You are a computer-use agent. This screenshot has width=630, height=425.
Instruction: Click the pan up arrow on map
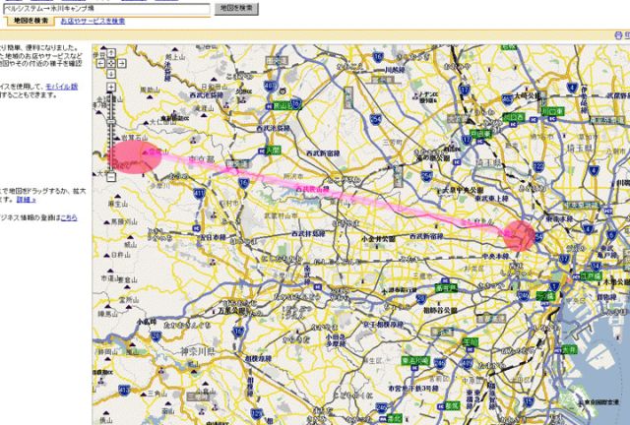[111, 52]
